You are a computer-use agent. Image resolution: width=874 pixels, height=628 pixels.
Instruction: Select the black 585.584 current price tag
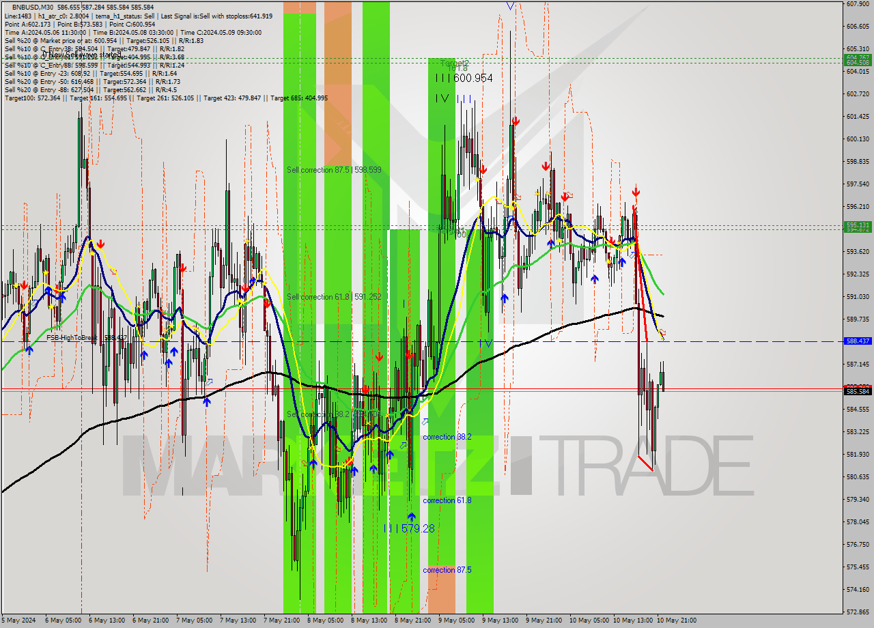(x=858, y=391)
